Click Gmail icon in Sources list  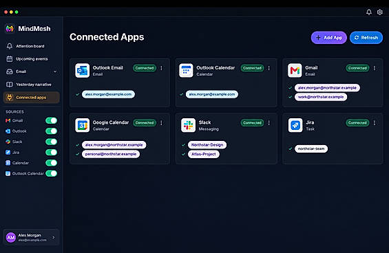tap(8, 120)
